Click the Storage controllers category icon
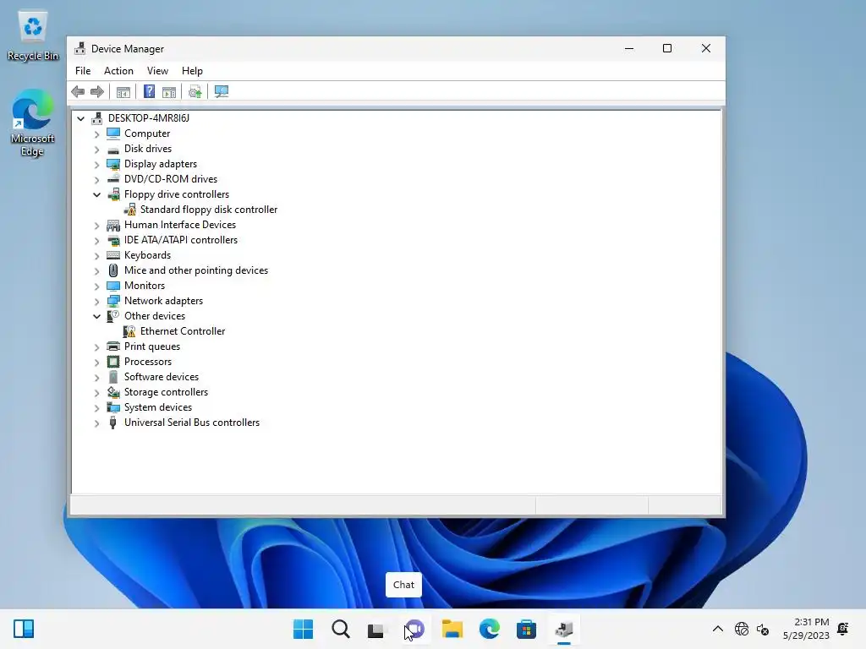 click(113, 392)
